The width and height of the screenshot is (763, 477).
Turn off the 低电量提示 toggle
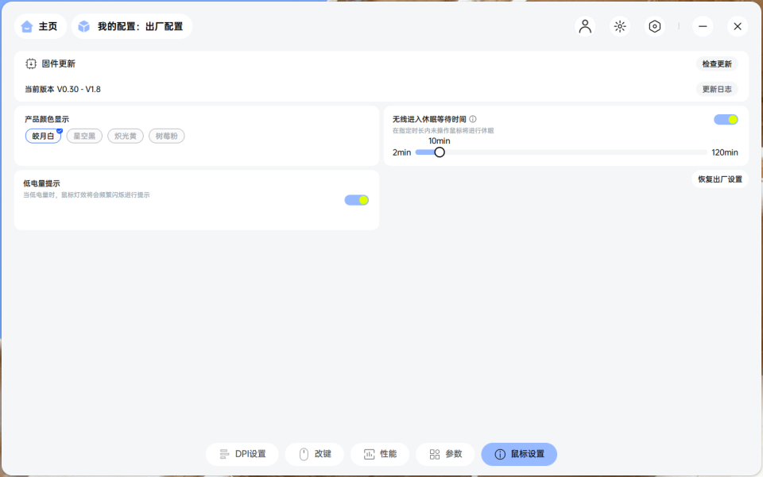click(x=356, y=199)
